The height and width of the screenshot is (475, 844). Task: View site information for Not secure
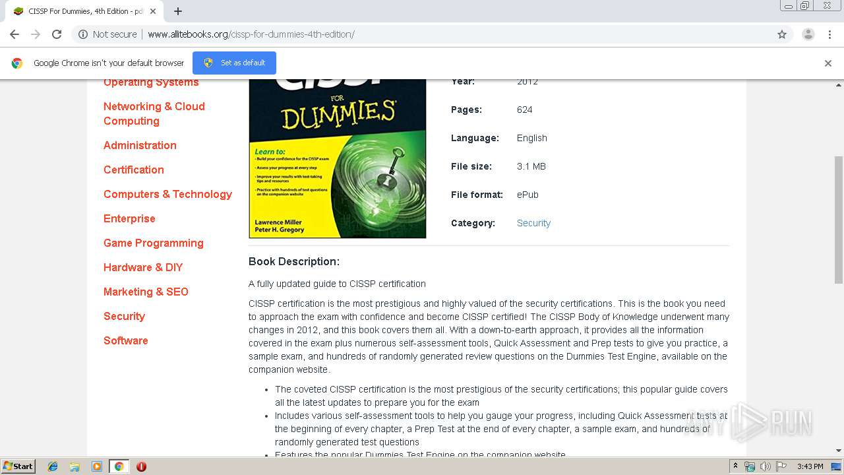point(107,34)
